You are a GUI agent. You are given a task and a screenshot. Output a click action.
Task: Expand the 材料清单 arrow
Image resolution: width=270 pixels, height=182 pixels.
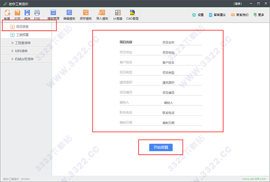point(13,51)
